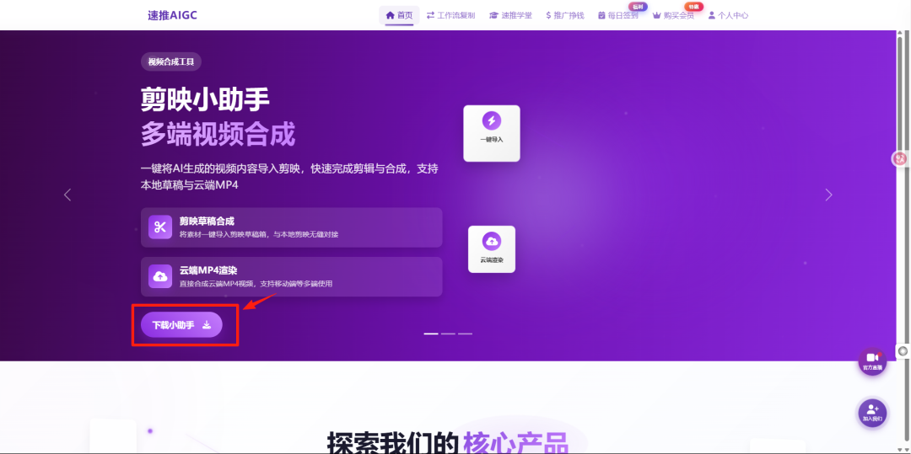
Task: Click the 剪映小助手 heading
Action: (205, 101)
